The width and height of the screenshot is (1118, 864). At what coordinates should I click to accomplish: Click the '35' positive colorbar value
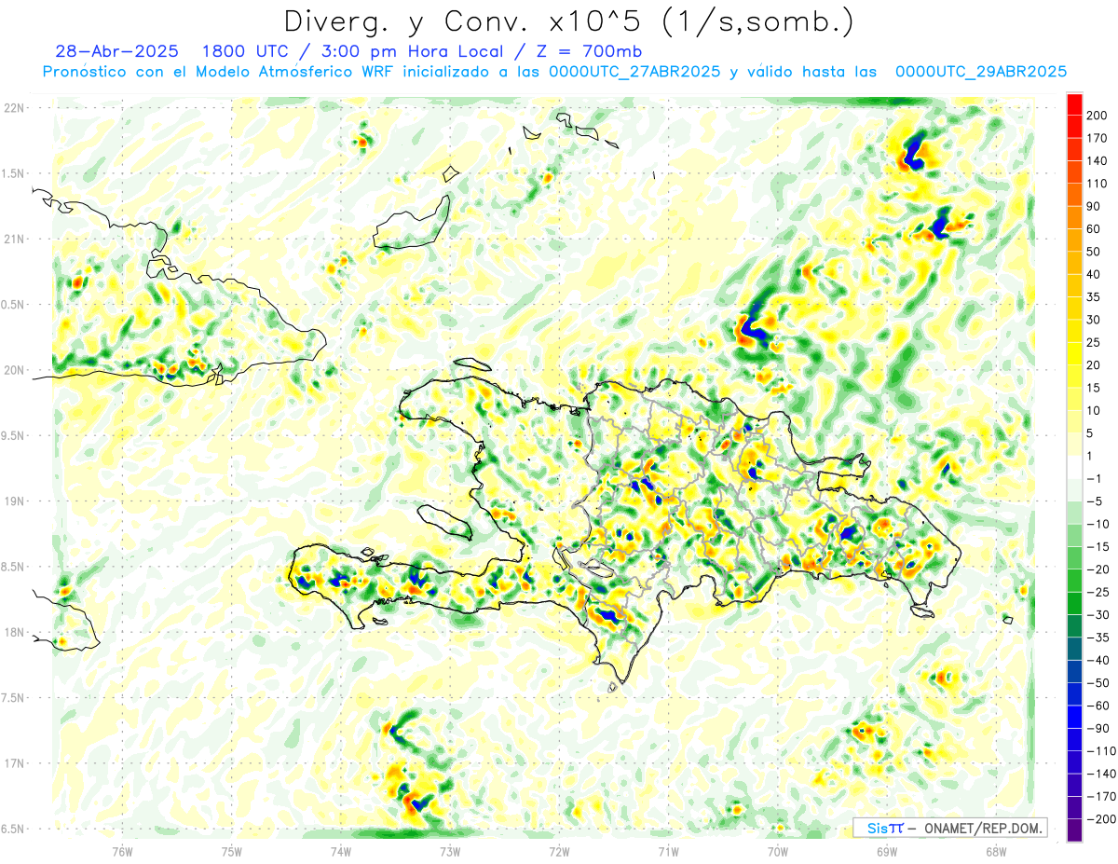[1094, 297]
